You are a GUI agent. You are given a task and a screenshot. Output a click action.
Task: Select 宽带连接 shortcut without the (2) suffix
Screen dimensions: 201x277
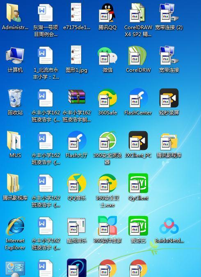tap(169, 55)
